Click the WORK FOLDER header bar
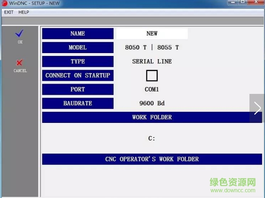 pos(152,117)
